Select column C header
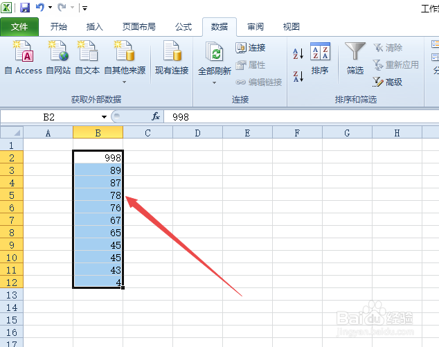Screen dimensions: 439x347 [x=147, y=133]
